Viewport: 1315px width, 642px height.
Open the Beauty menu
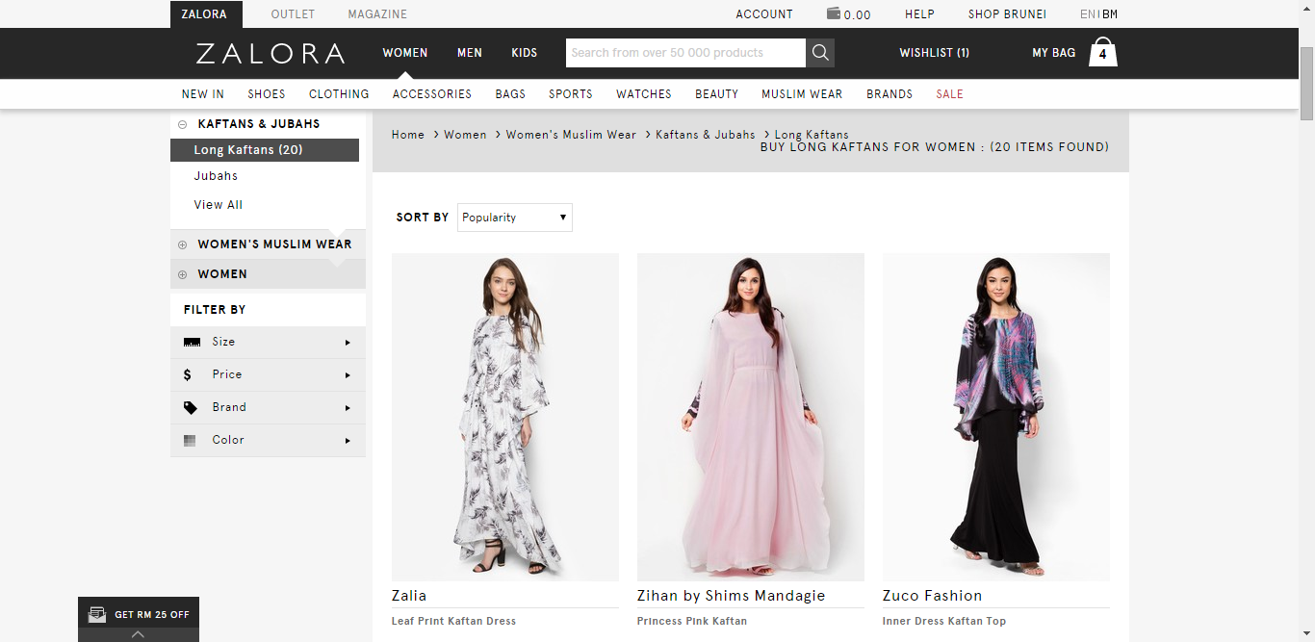click(x=717, y=94)
